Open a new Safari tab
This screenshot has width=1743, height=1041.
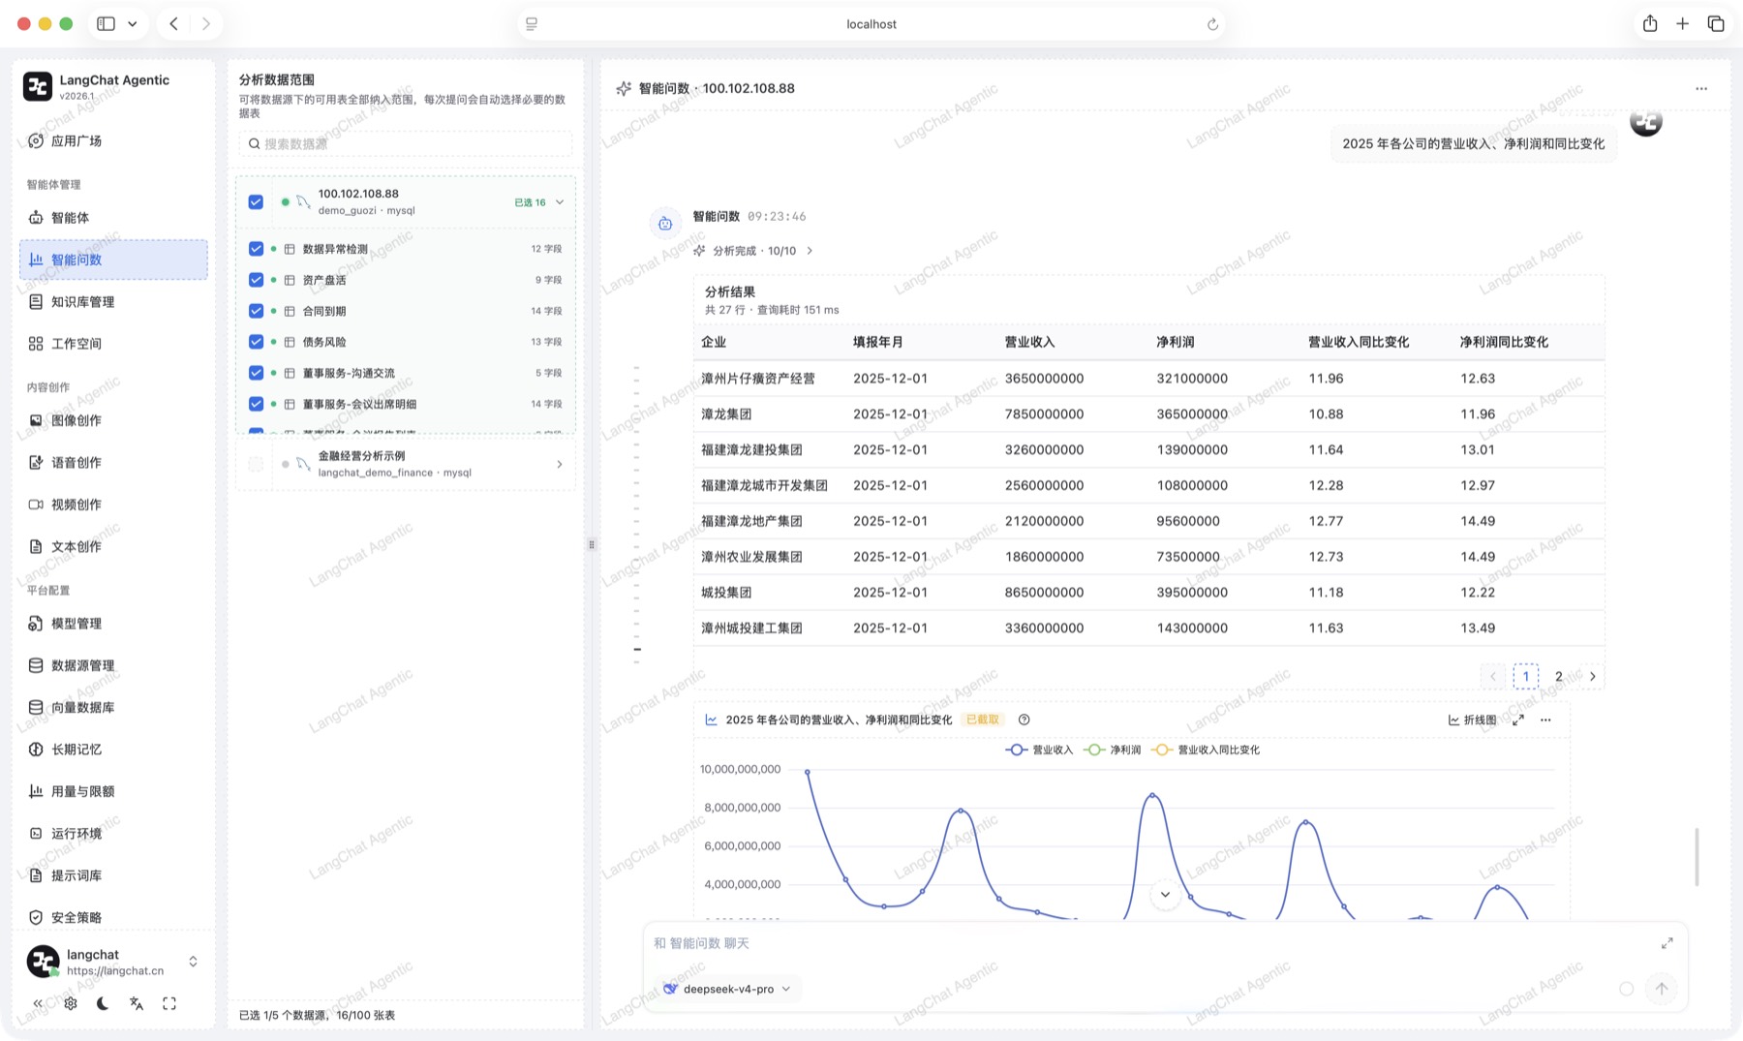pyautogui.click(x=1683, y=23)
